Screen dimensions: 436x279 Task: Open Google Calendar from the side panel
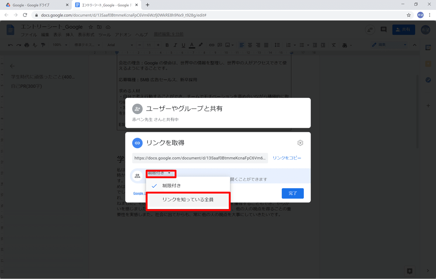point(428,47)
